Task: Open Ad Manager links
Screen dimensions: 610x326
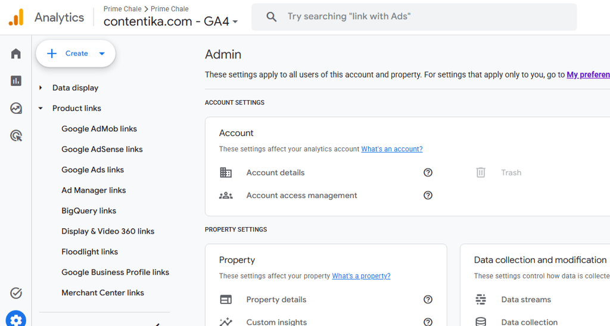Action: [x=94, y=190]
